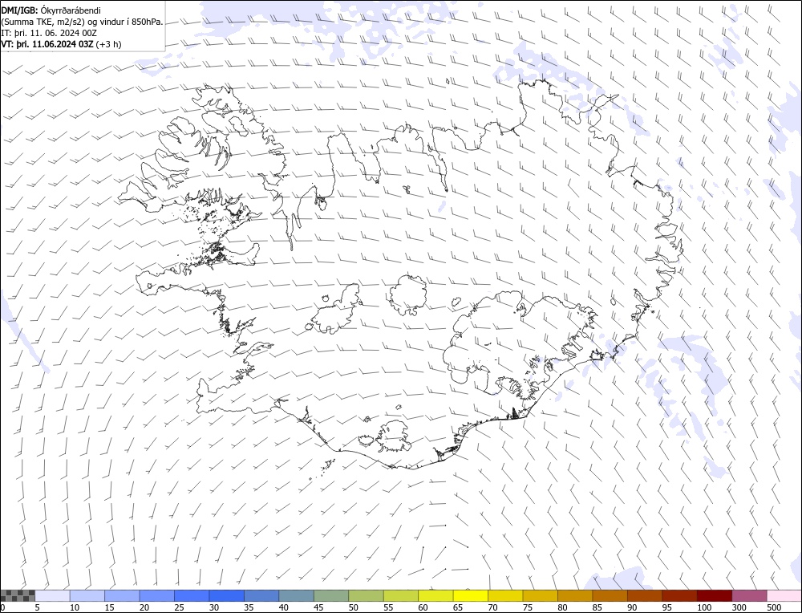Image resolution: width=802 pixels, height=613 pixels.
Task: Choose the 75–80 amber legend swatch
Action: [540, 595]
